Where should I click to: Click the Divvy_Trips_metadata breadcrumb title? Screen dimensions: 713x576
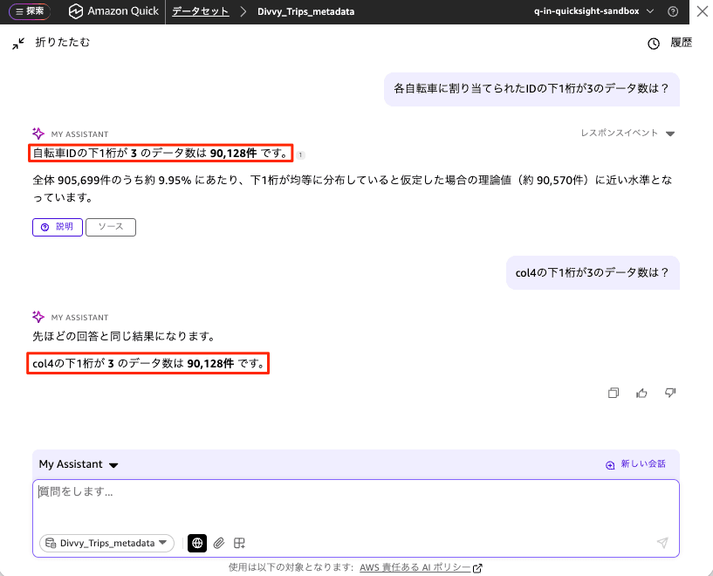coord(305,11)
